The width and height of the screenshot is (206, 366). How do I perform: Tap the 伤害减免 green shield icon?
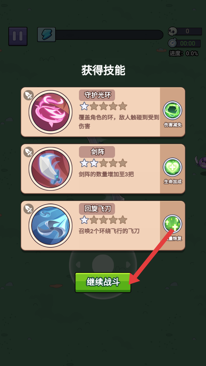tap(173, 111)
